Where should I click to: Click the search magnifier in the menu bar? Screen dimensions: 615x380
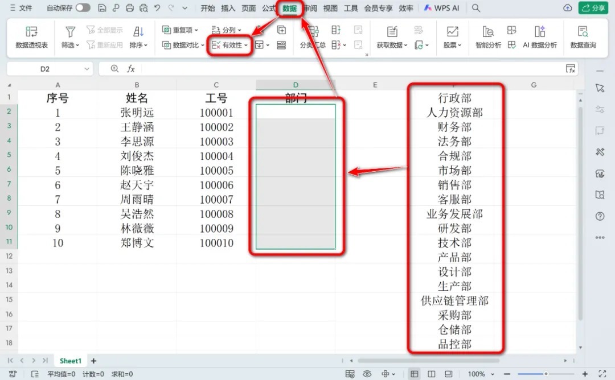click(x=476, y=8)
